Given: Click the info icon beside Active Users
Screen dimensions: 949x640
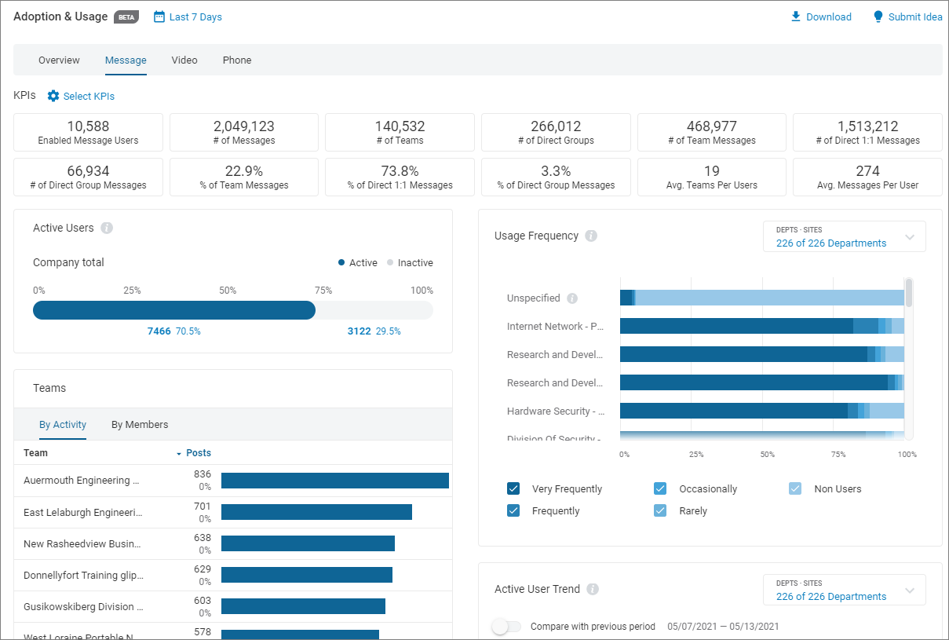Looking at the screenshot, I should [107, 228].
